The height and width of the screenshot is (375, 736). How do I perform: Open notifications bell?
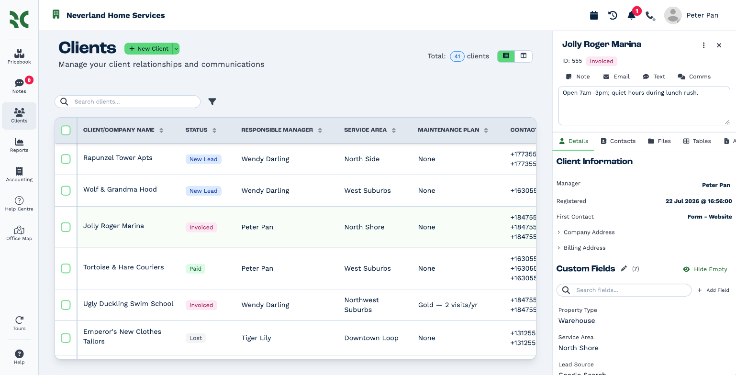(632, 16)
